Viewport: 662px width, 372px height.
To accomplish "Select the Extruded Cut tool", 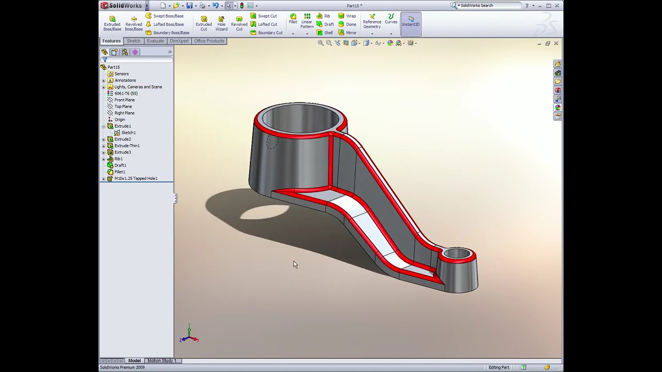I will pyautogui.click(x=204, y=23).
